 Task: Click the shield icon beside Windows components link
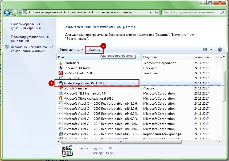pyautogui.click(x=7, y=47)
